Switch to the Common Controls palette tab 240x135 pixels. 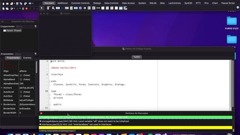click(x=80, y=3)
